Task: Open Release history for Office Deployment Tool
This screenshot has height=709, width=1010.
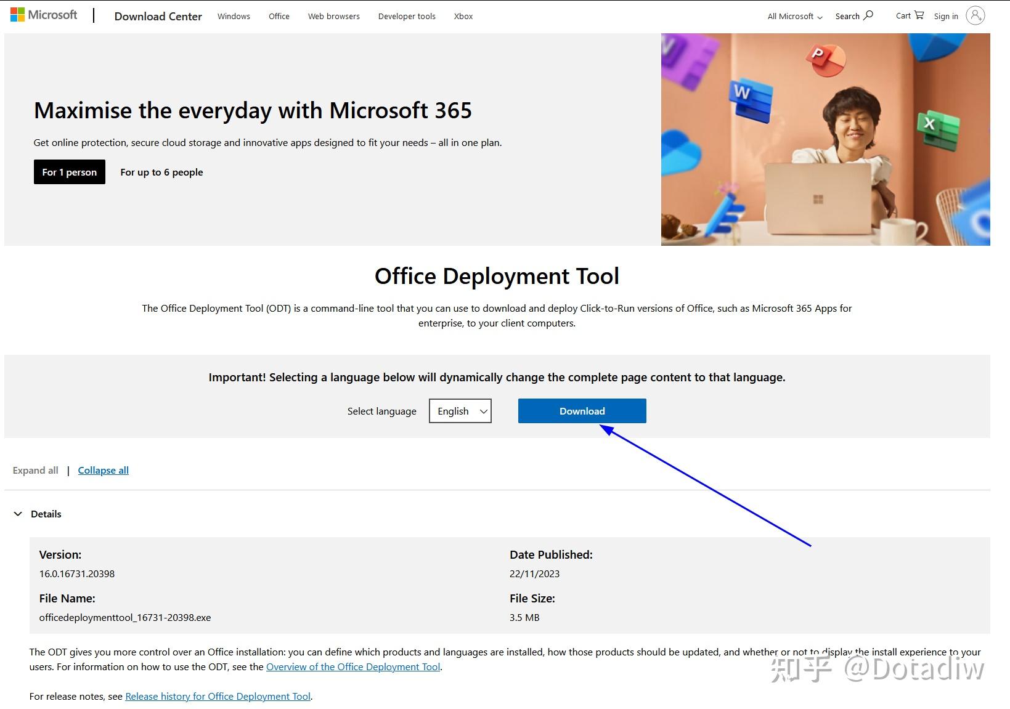Action: coord(217,696)
